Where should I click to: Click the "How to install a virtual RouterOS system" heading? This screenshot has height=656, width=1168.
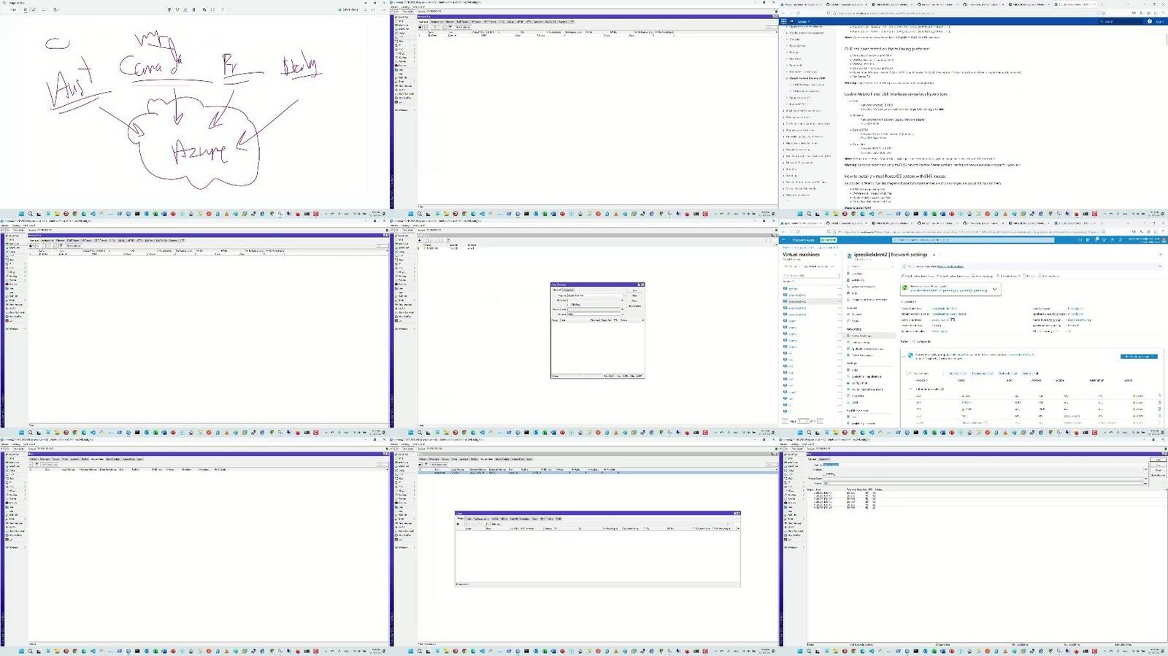[x=895, y=176]
